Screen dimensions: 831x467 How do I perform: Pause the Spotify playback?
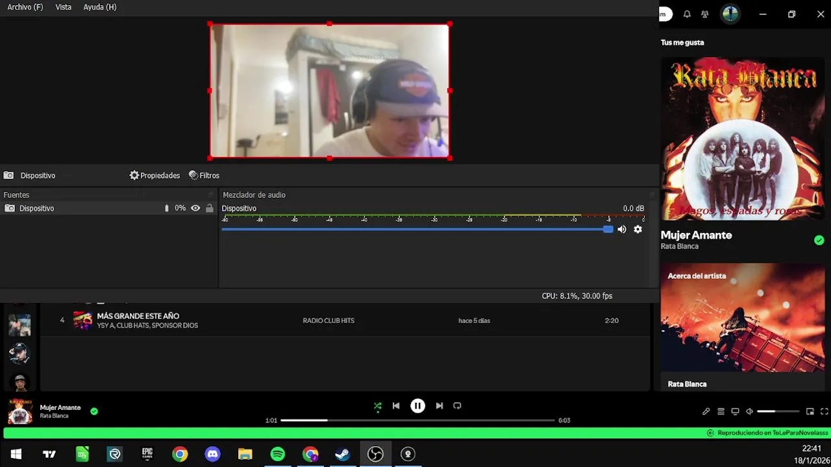(417, 406)
